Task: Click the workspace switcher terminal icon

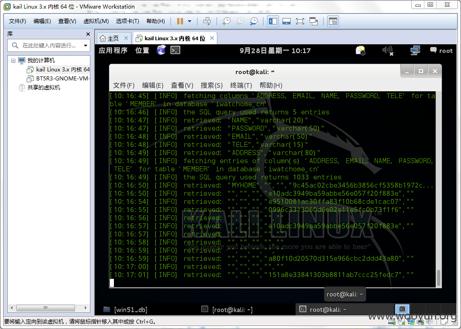Action: point(402,309)
